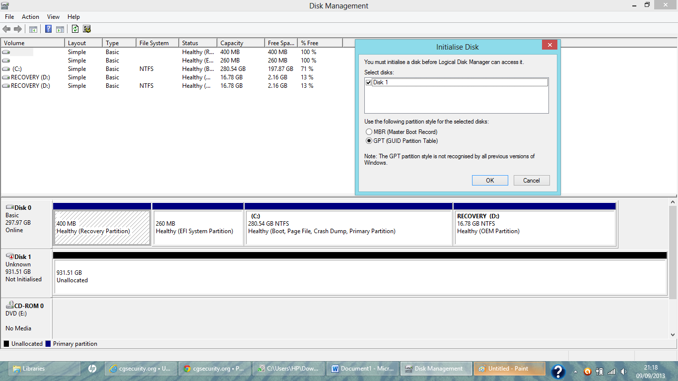Open the View menu
Screen dimensions: 678x381
(53, 17)
